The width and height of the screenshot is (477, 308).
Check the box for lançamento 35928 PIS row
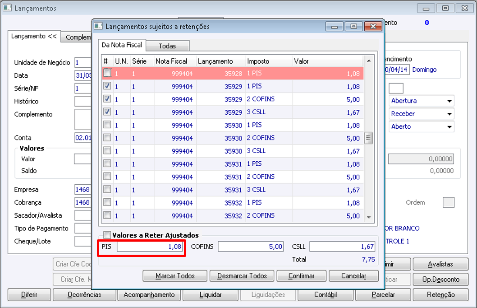(107, 73)
